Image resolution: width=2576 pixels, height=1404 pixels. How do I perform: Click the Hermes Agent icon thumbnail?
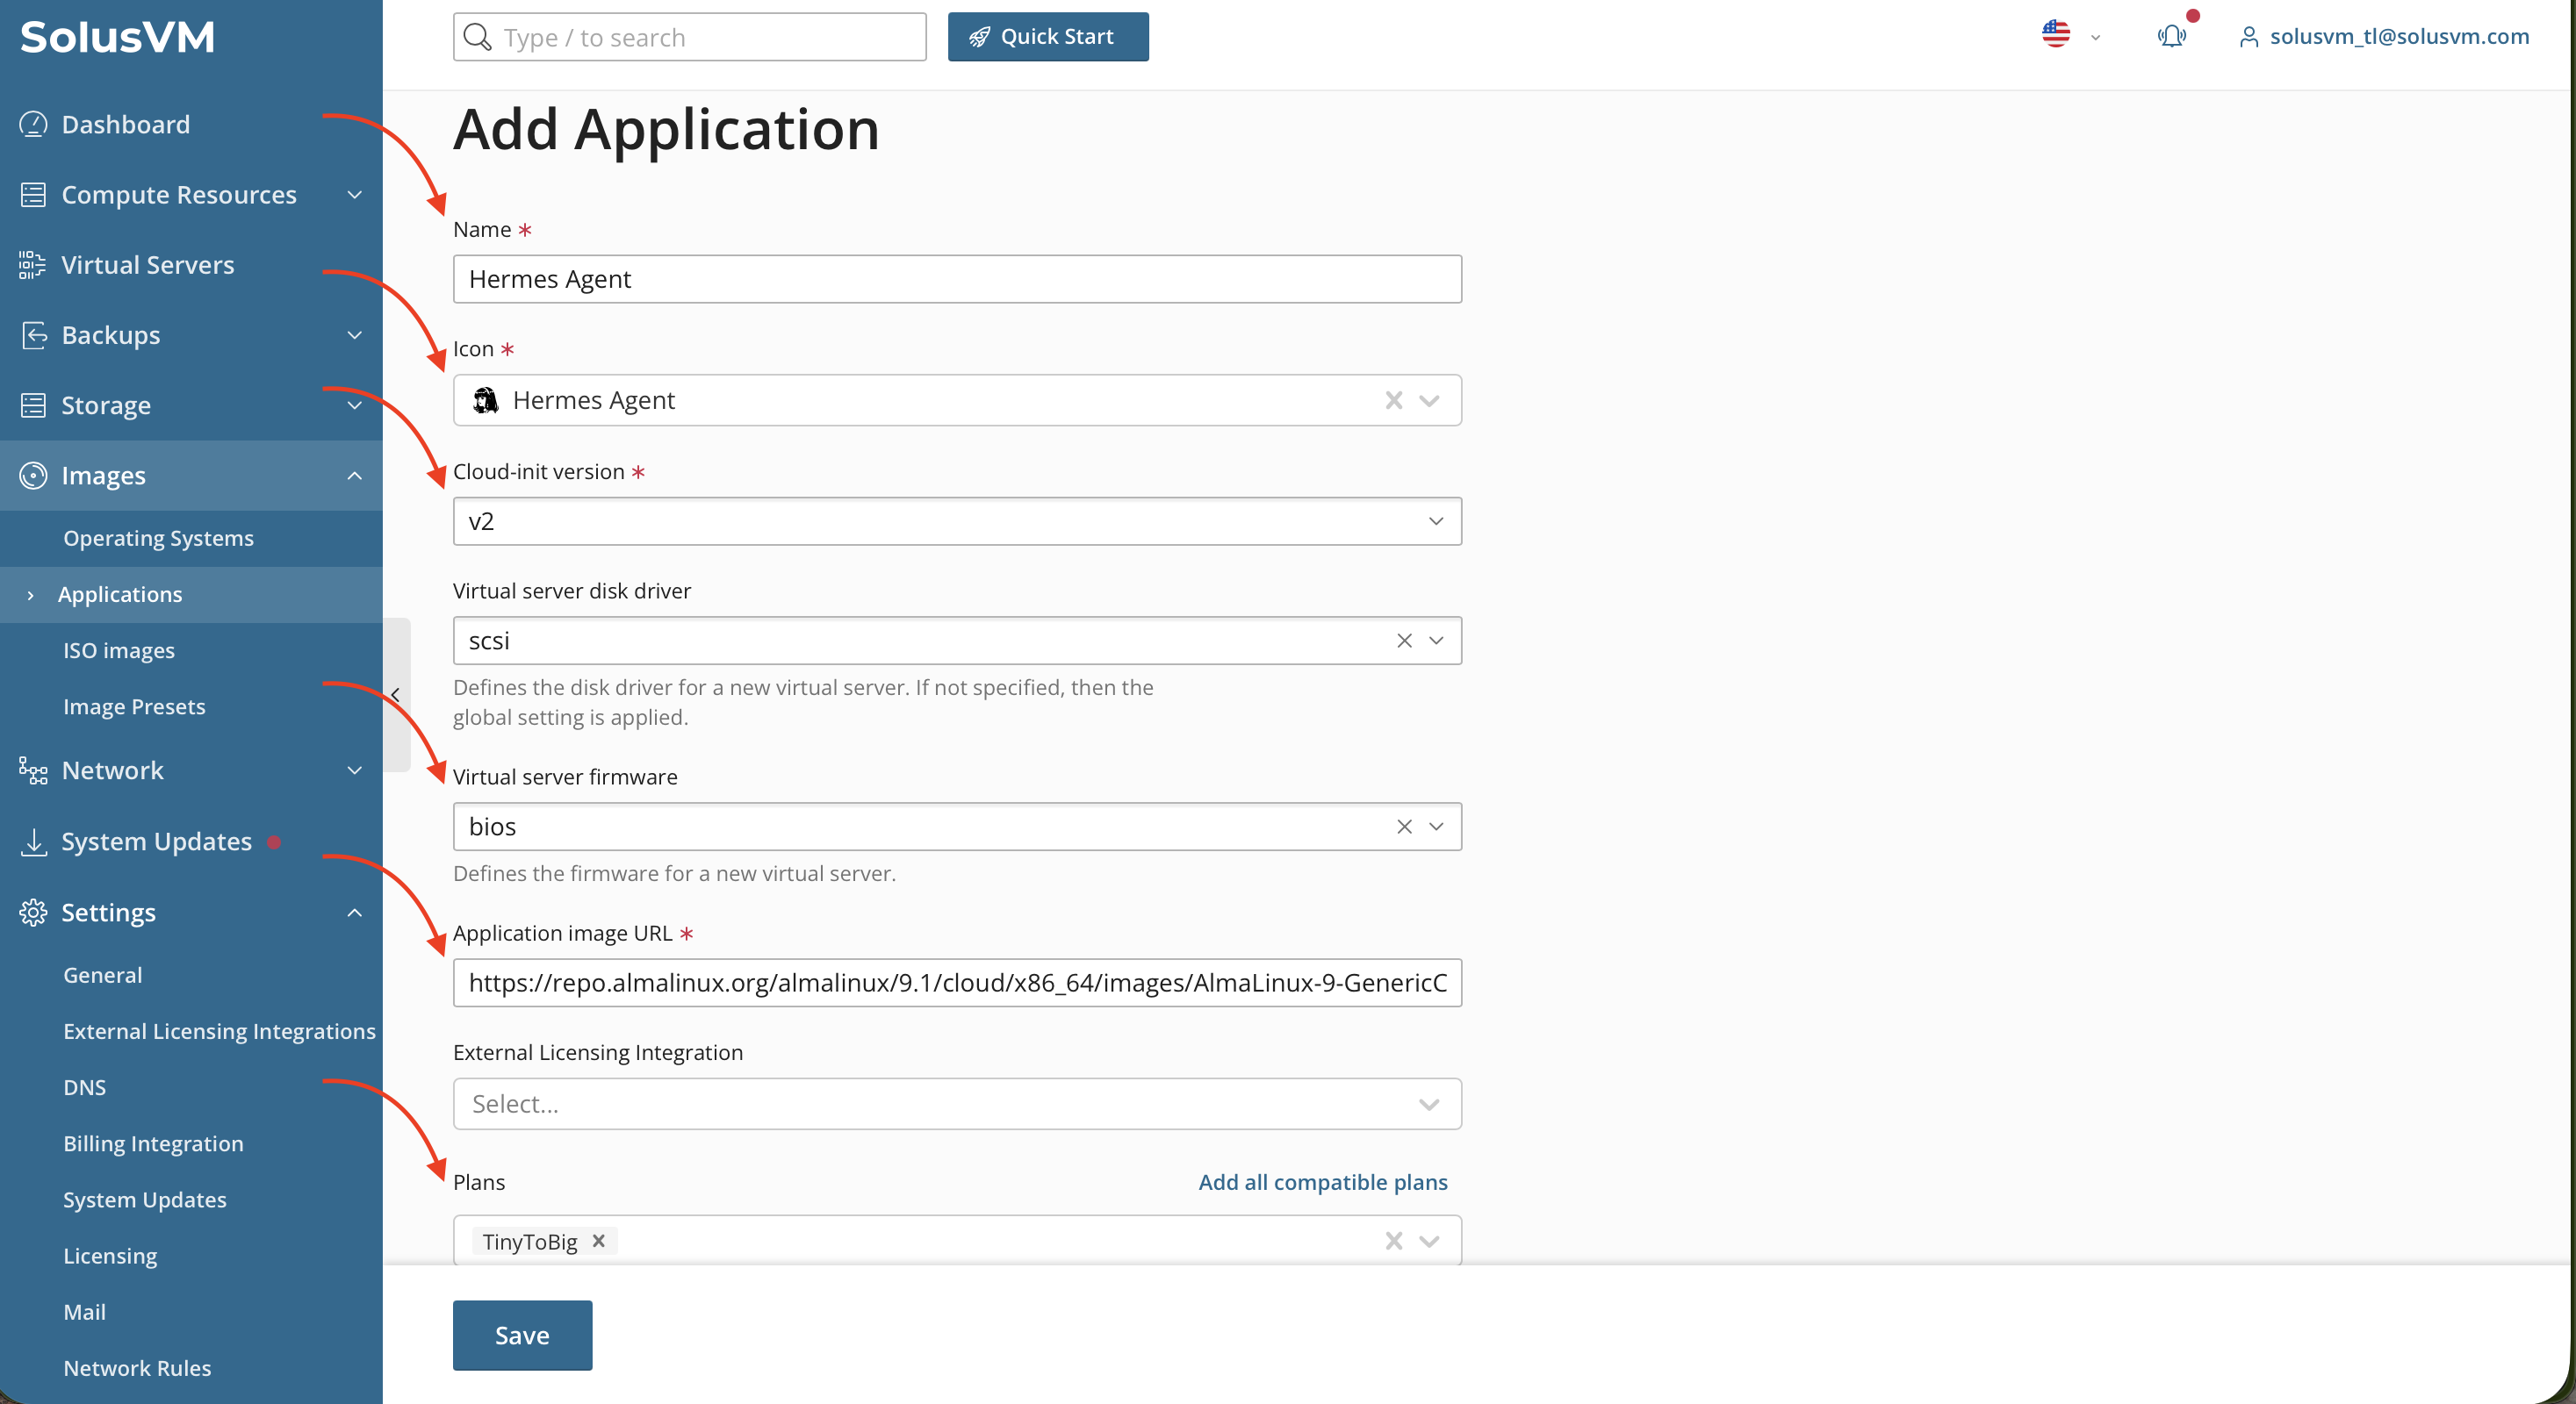coord(486,401)
